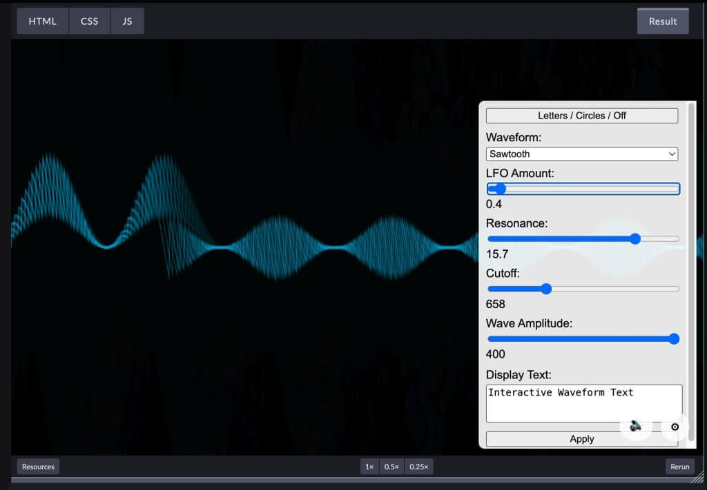Adjust the Cutoff slider

[x=546, y=289]
